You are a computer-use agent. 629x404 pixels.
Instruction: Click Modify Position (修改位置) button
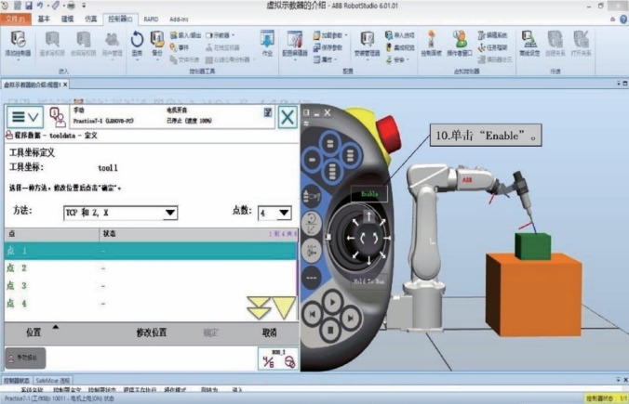tap(152, 332)
